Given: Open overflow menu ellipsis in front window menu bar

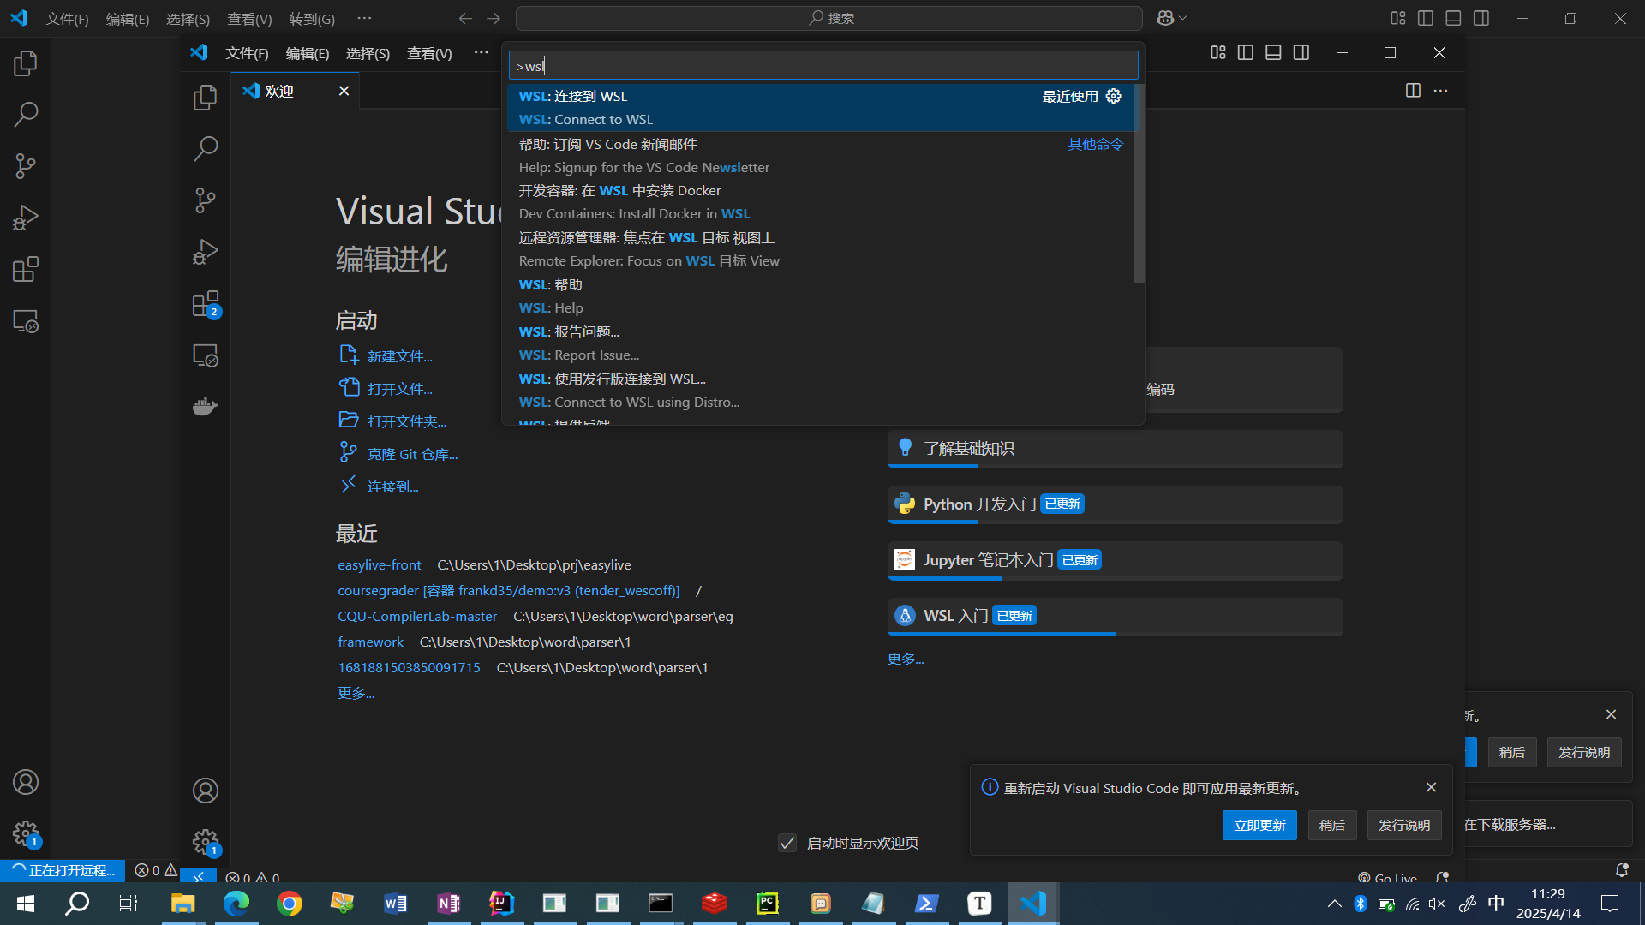Looking at the screenshot, I should pos(482,53).
